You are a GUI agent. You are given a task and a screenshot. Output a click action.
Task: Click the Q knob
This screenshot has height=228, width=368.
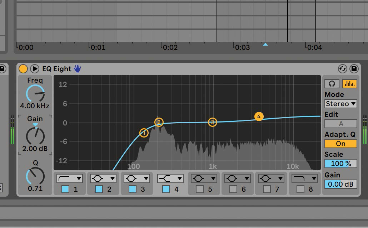(35, 176)
